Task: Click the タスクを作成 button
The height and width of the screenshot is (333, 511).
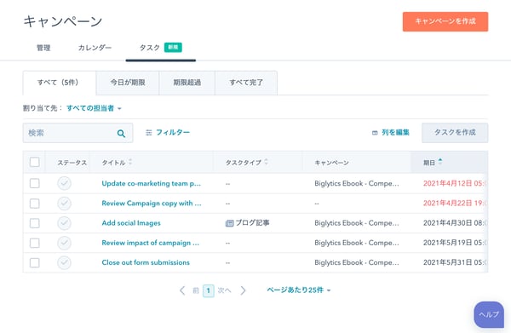Action: 455,133
